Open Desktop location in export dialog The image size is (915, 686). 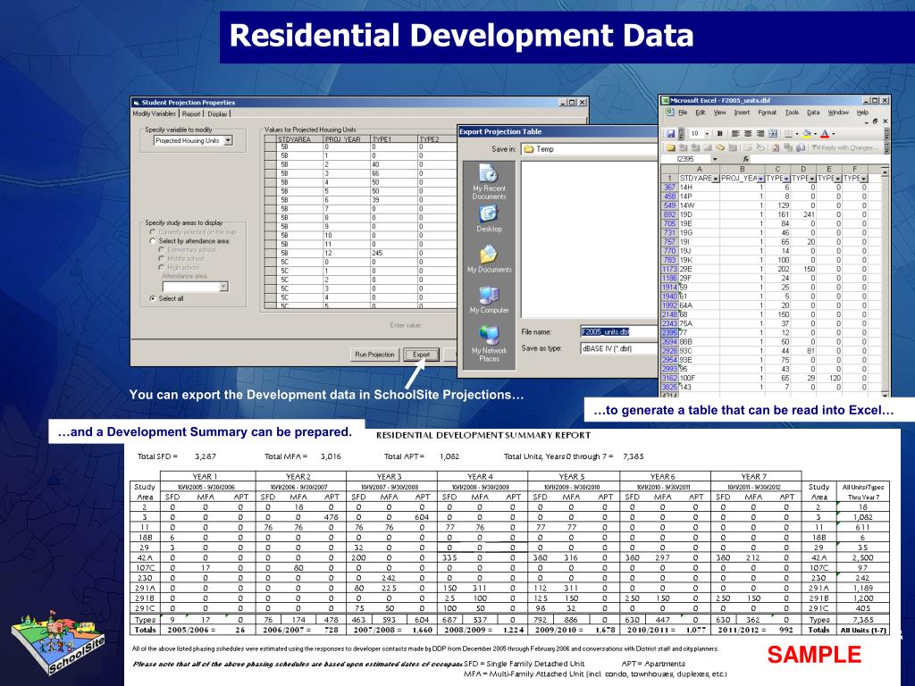(489, 220)
